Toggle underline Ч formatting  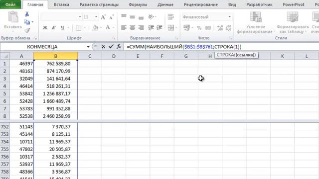[62, 28]
